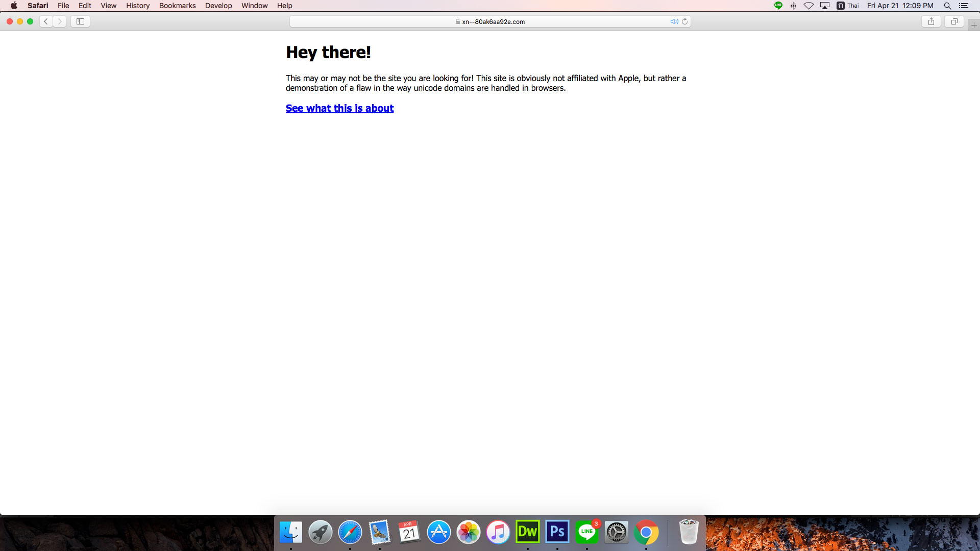This screenshot has height=551, width=980.
Task: Show all tabs overview button
Action: point(954,21)
